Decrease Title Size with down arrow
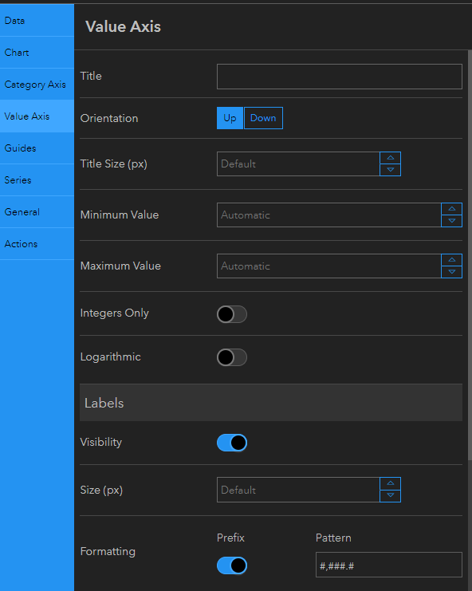472x591 pixels. click(x=390, y=170)
